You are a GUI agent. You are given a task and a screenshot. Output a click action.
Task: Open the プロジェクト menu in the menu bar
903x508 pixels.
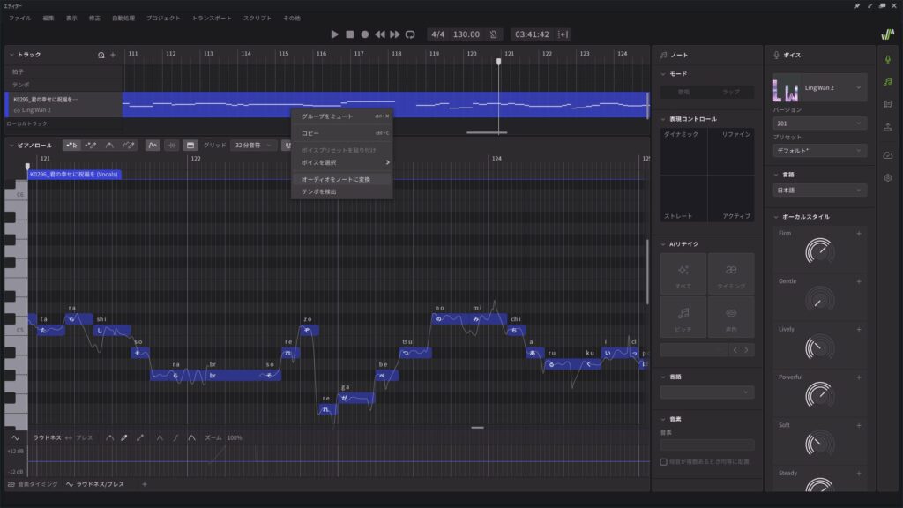click(x=163, y=18)
